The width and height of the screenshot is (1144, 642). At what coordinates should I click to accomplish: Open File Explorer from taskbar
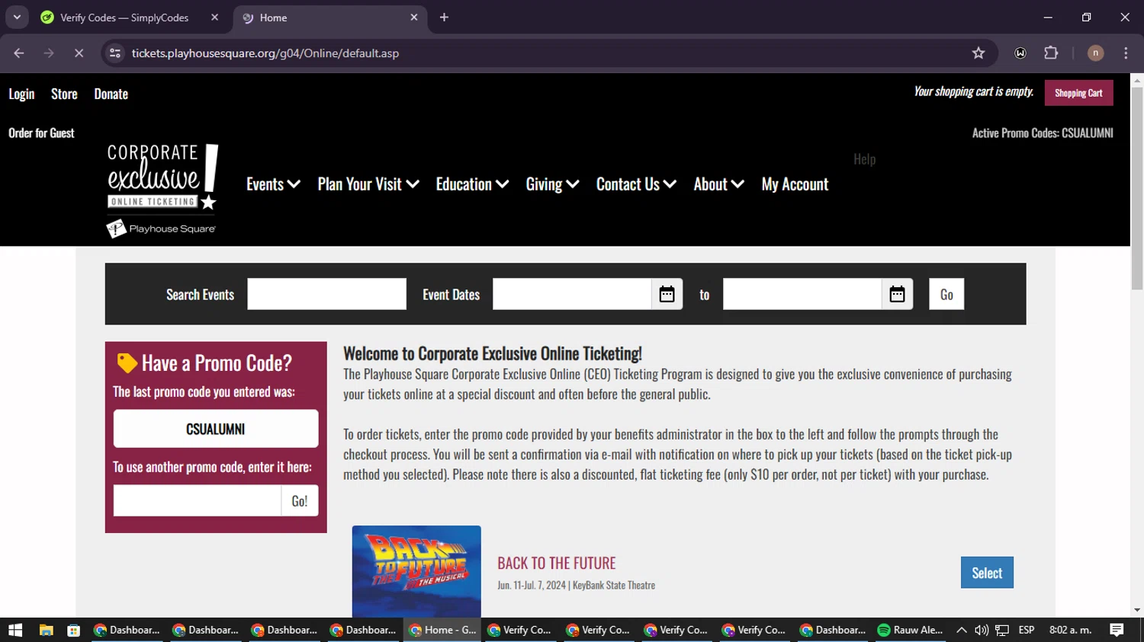click(46, 630)
